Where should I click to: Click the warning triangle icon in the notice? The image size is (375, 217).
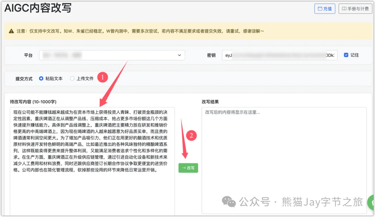pyautogui.click(x=12, y=31)
